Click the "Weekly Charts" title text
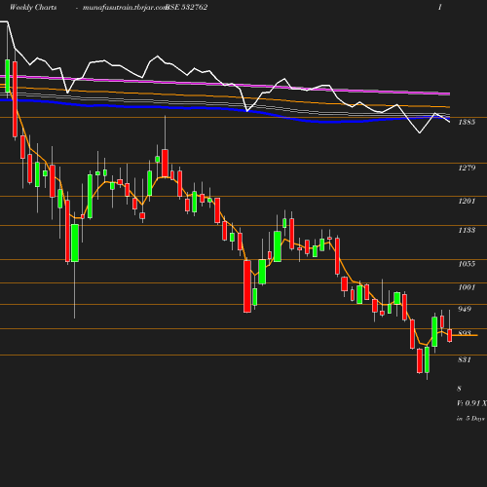 (x=33, y=7)
